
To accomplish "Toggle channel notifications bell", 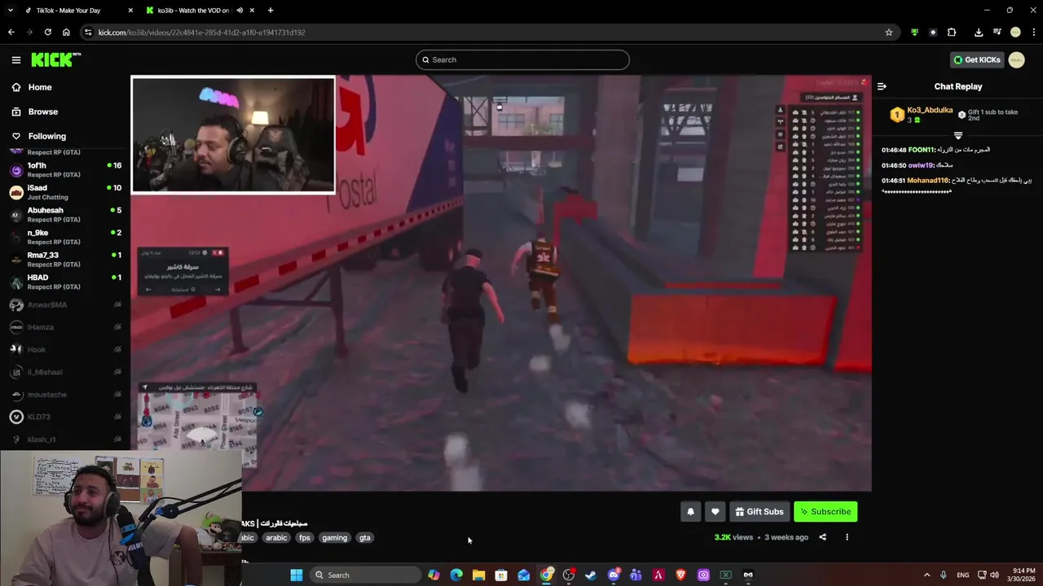I will [x=691, y=512].
